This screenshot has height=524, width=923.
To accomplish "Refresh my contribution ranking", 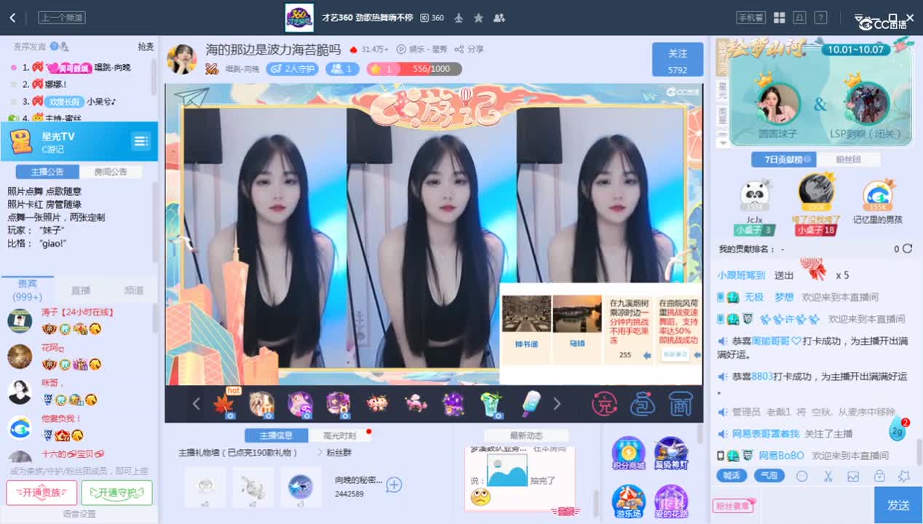I will (x=907, y=249).
